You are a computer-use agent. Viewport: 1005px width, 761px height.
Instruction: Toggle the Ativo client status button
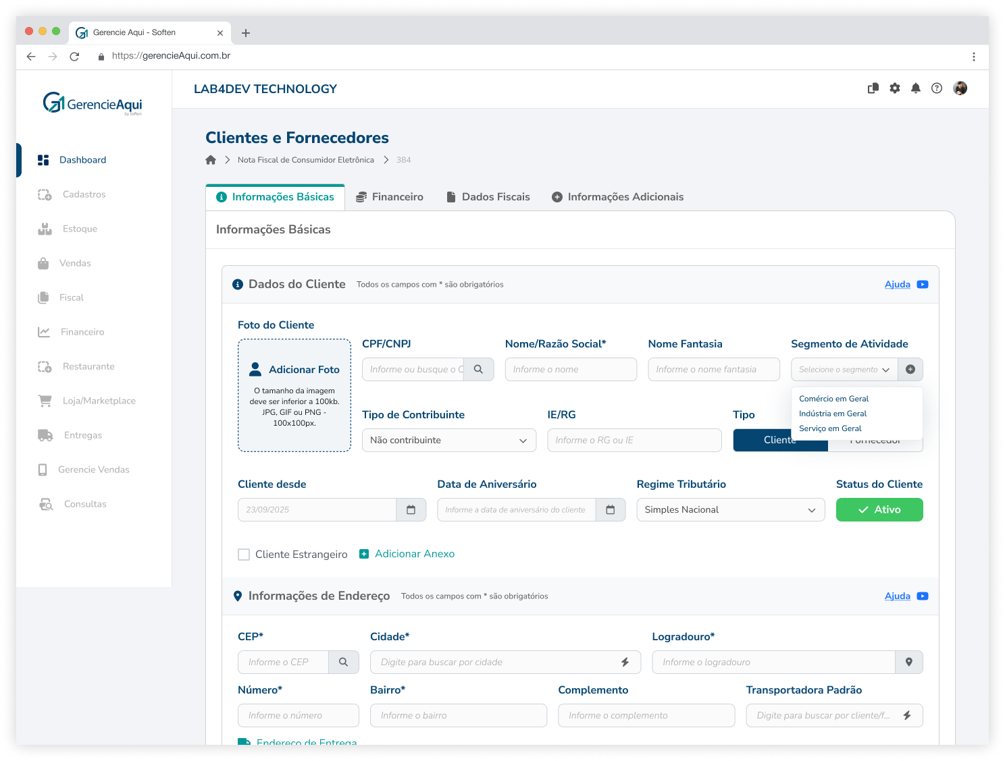(x=879, y=510)
